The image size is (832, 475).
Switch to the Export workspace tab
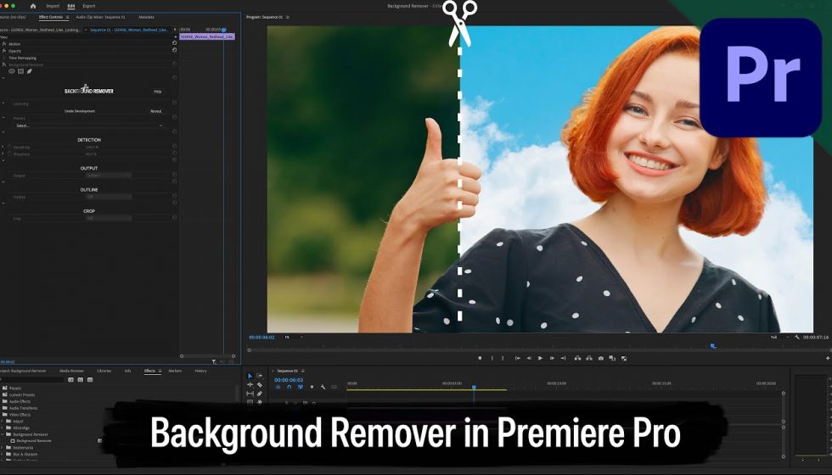pyautogui.click(x=88, y=6)
